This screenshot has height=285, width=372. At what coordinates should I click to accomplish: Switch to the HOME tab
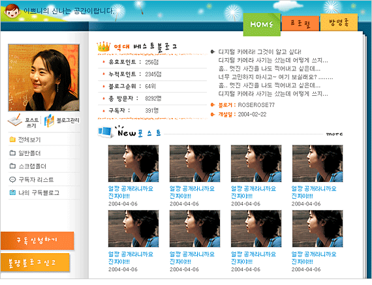click(x=262, y=24)
